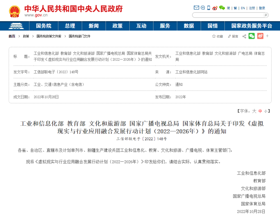Click the large article headline
This screenshot has height=216, width=280.
pos(142,128)
